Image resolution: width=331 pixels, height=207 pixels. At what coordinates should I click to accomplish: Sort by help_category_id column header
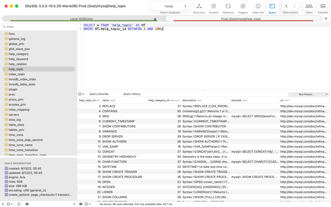click(x=164, y=100)
